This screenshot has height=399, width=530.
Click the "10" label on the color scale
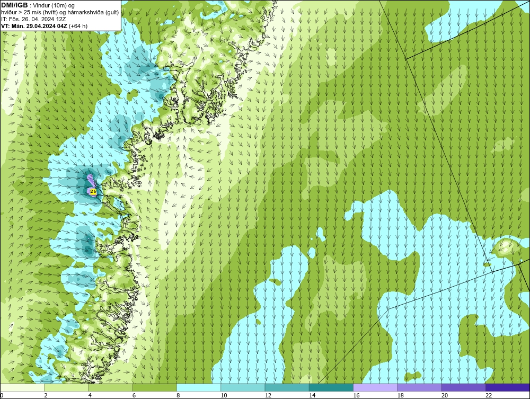point(224,395)
